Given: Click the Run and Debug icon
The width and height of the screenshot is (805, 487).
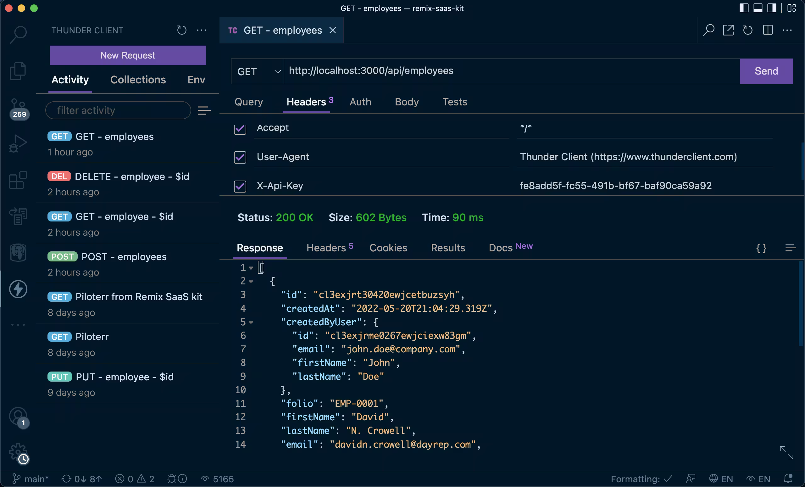Looking at the screenshot, I should (18, 143).
